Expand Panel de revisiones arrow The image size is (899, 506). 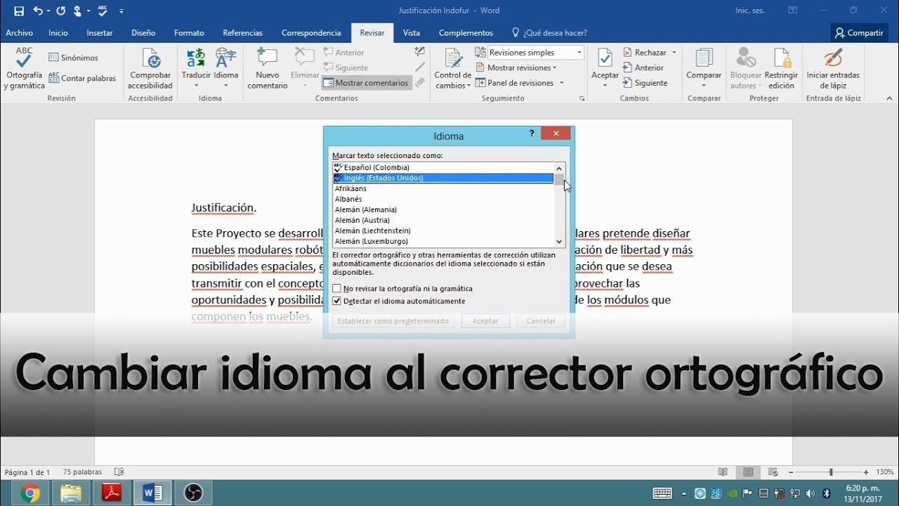click(x=560, y=83)
